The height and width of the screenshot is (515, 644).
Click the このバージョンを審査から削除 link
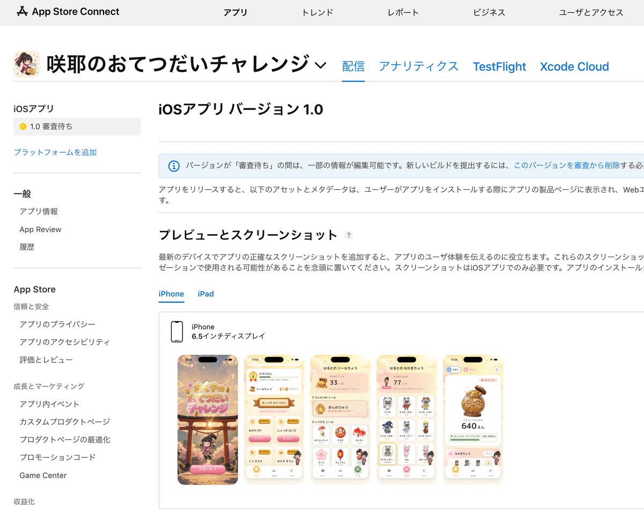(567, 166)
